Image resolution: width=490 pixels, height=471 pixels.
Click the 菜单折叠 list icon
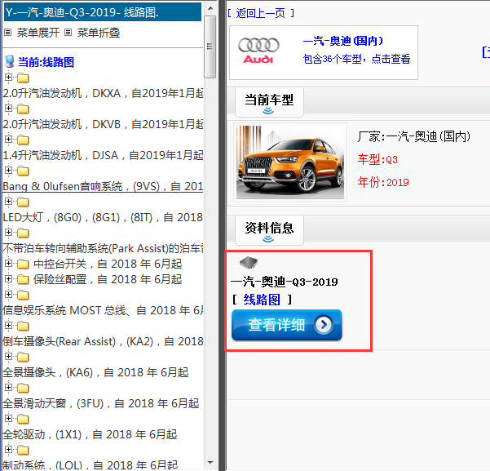pos(68,32)
